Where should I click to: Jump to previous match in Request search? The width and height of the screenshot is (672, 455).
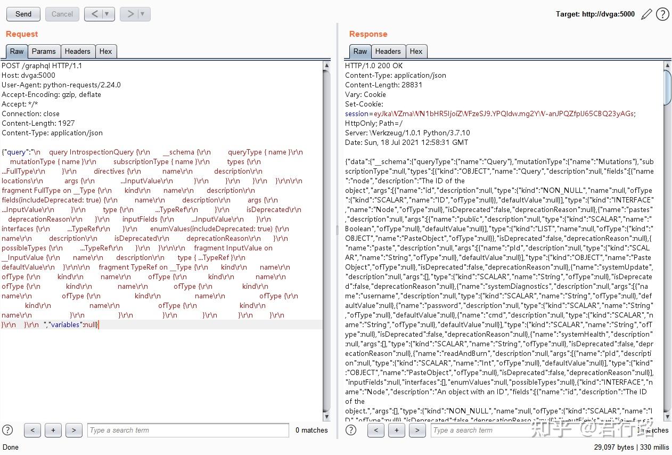[32, 430]
